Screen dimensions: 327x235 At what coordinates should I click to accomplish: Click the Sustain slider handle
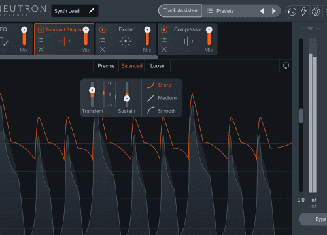pos(127,99)
